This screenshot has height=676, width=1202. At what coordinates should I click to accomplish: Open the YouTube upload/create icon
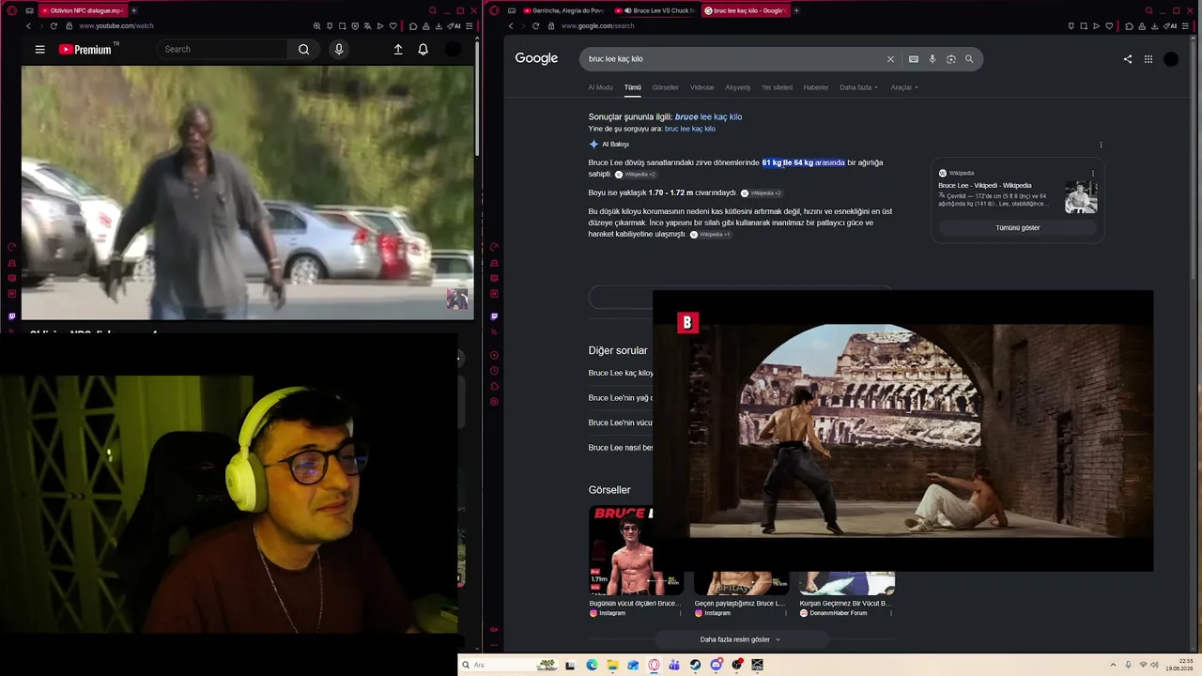398,50
